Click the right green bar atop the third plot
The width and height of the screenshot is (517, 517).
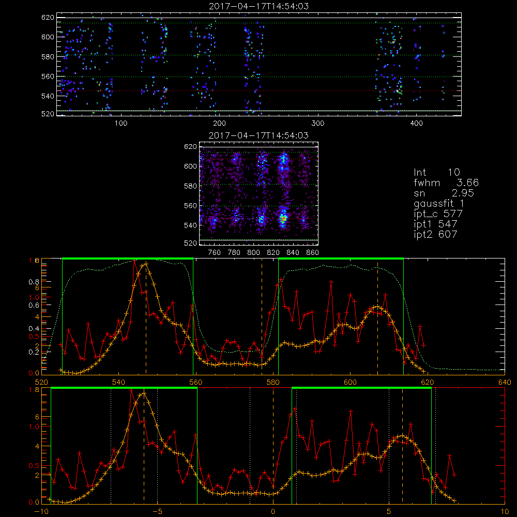[x=341, y=258]
